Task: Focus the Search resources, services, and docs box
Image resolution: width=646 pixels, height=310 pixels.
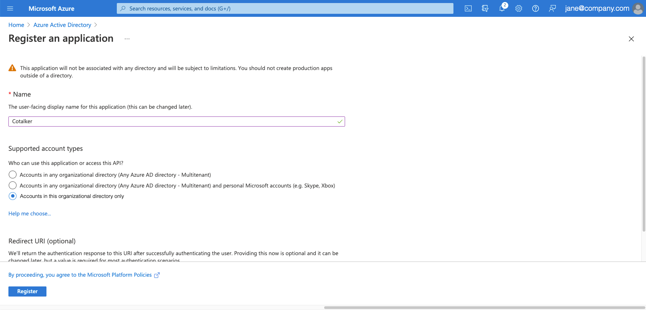Action: click(x=285, y=8)
